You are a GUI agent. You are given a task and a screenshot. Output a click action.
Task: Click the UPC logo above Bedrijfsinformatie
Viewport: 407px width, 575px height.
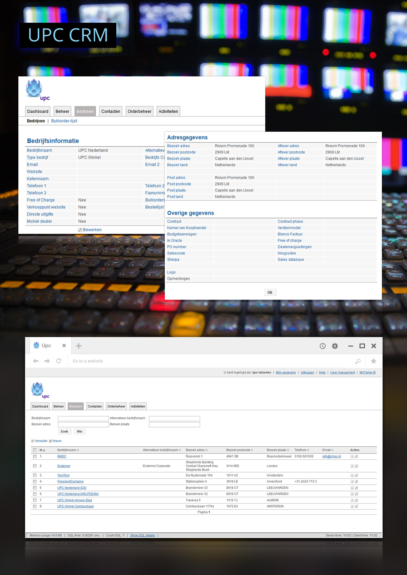tap(38, 90)
